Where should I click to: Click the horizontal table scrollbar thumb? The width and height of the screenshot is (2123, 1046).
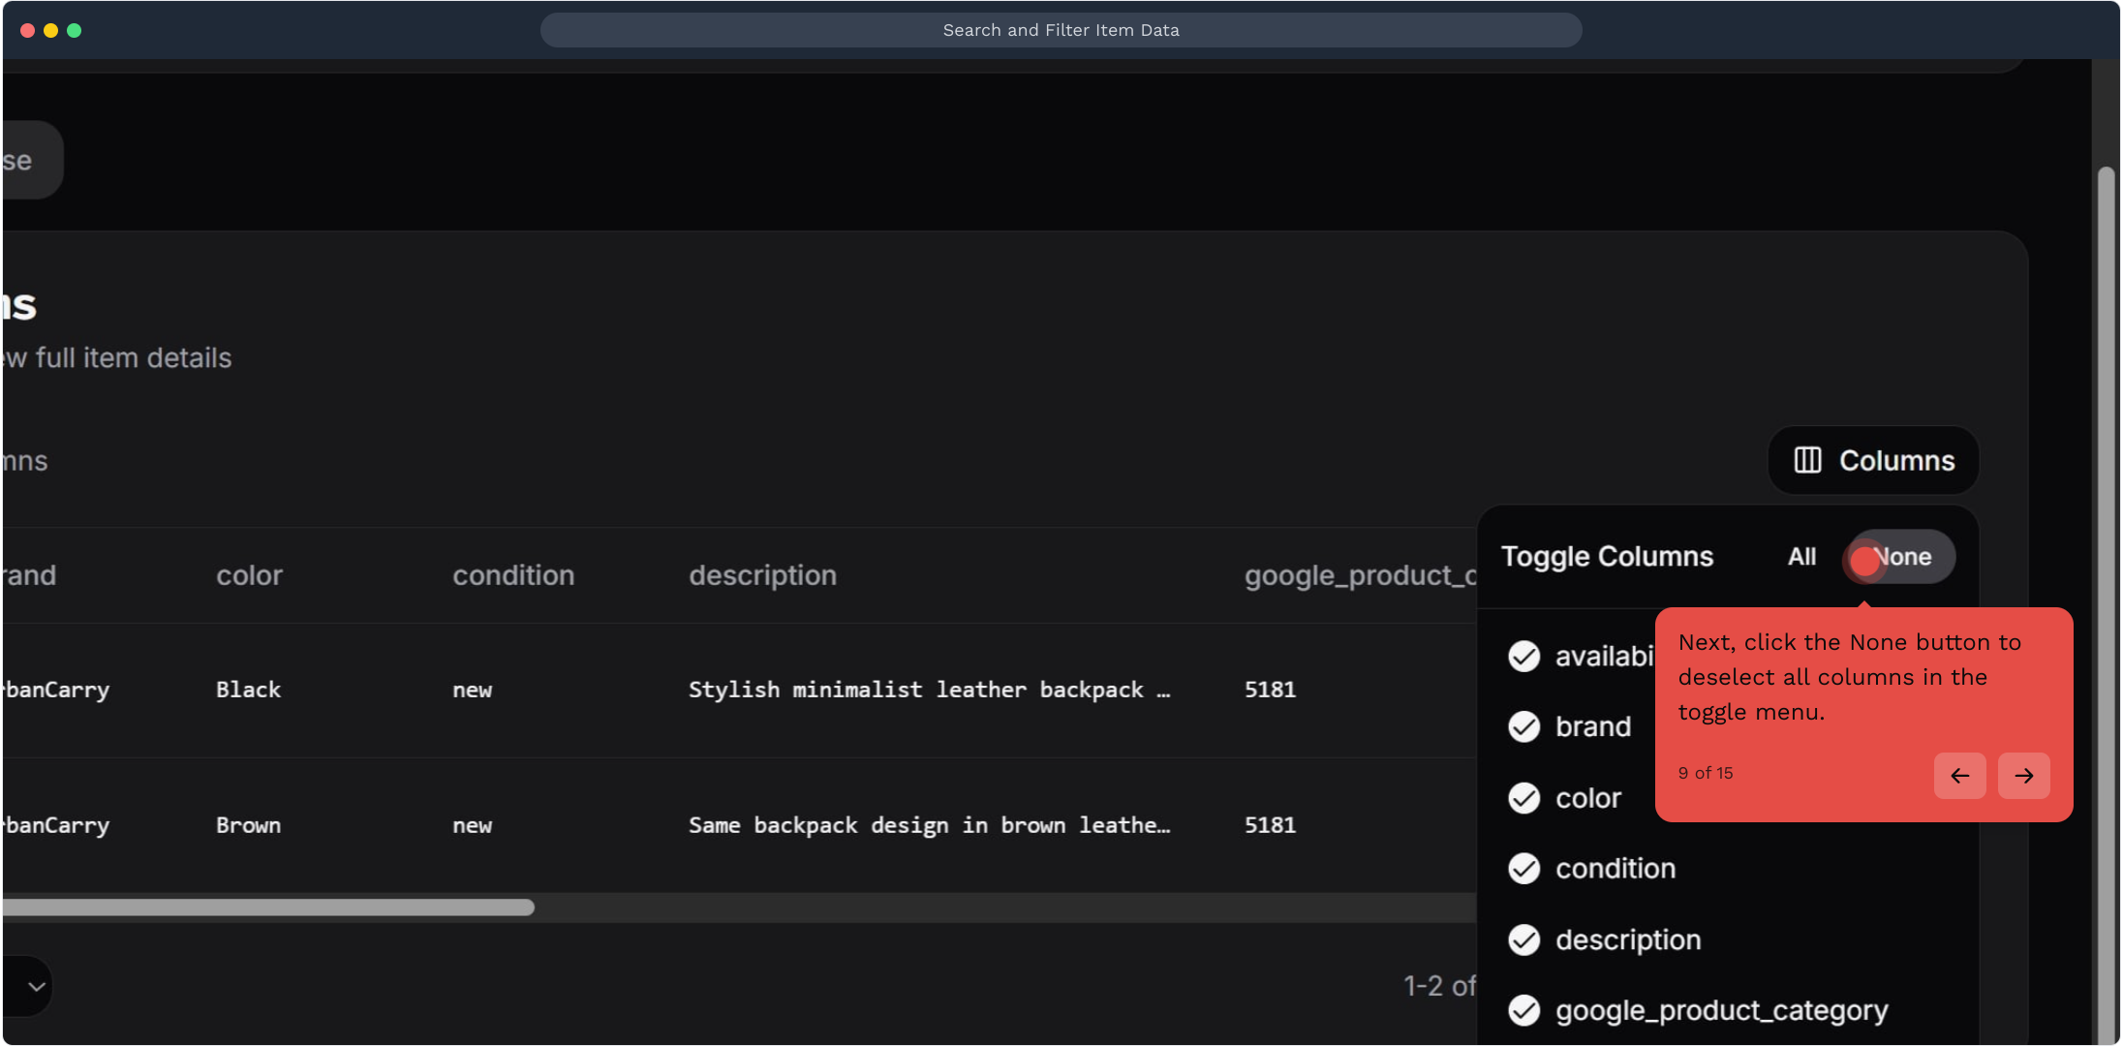pos(267,908)
